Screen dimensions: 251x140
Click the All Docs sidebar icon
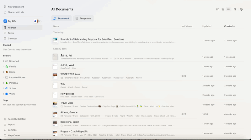(x=5, y=28)
